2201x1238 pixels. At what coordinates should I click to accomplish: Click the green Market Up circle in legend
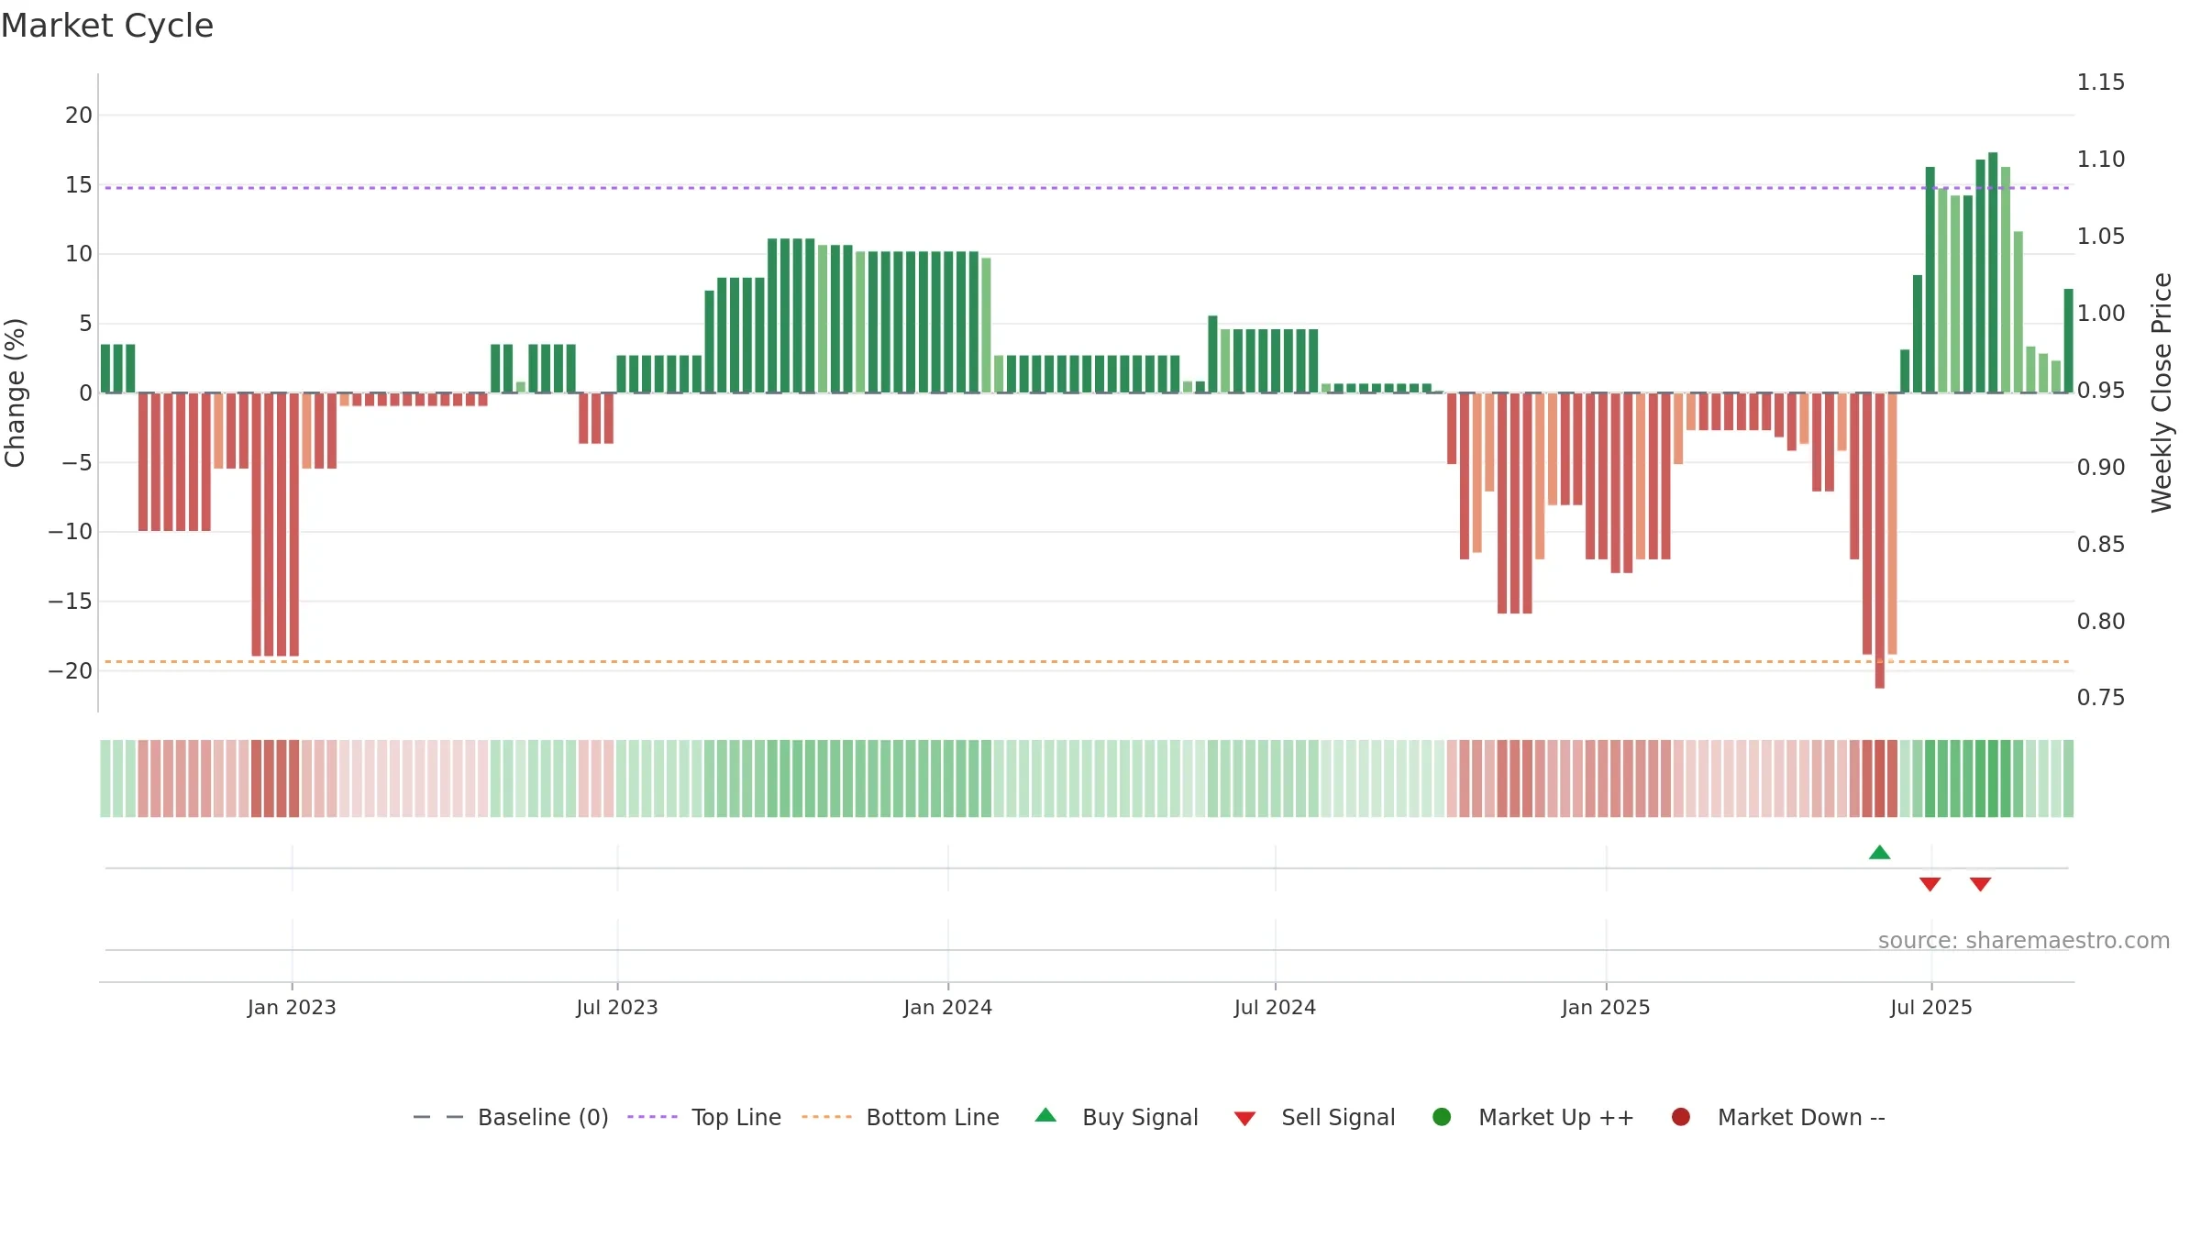(1442, 1117)
